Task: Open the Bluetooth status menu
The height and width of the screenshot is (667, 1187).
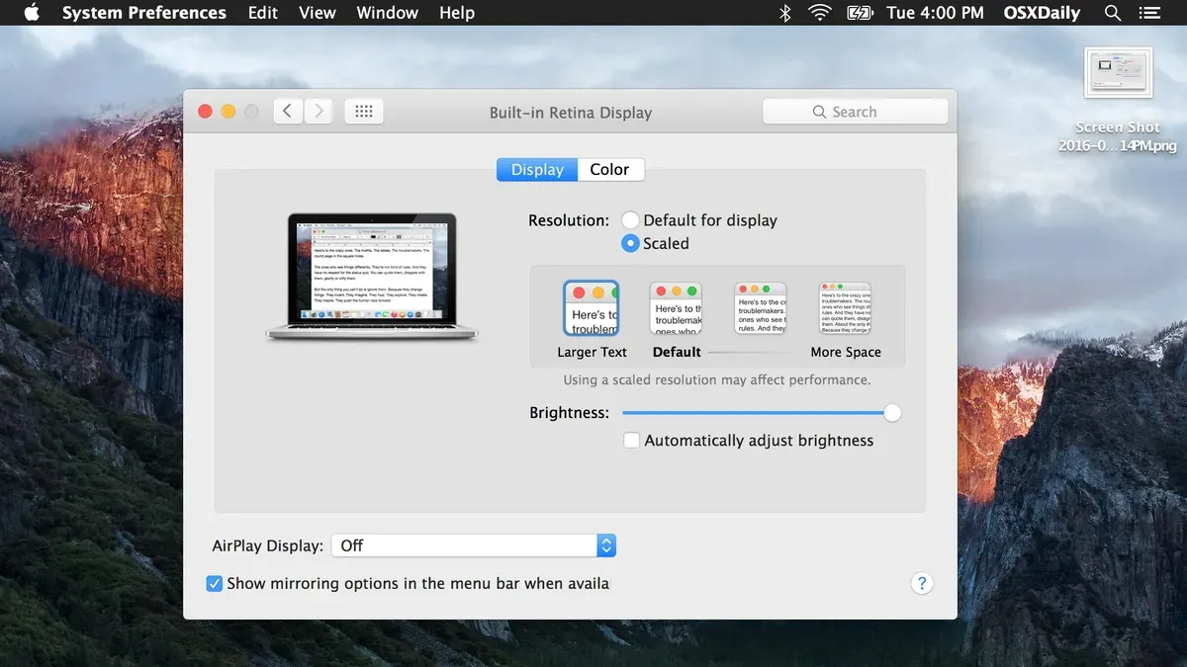Action: pyautogui.click(x=785, y=13)
